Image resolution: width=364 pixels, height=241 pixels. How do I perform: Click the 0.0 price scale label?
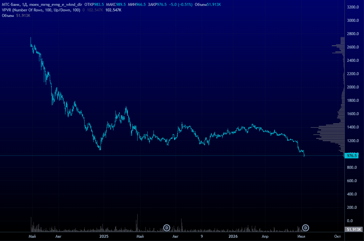click(x=350, y=221)
